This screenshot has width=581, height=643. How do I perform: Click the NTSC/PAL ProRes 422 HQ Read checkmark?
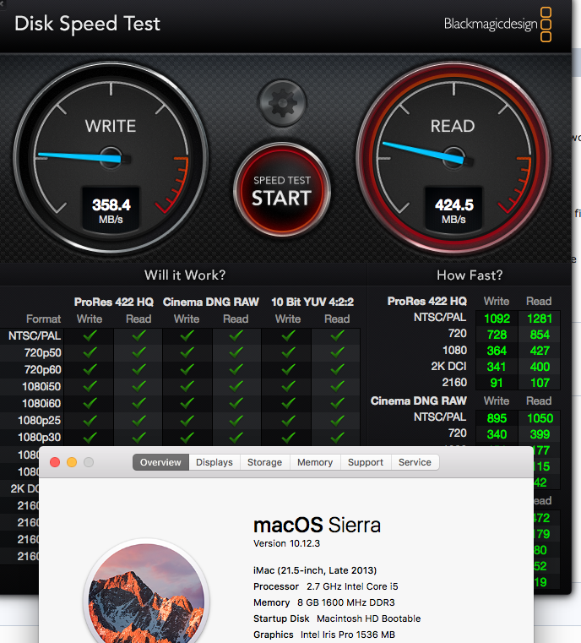(x=138, y=335)
